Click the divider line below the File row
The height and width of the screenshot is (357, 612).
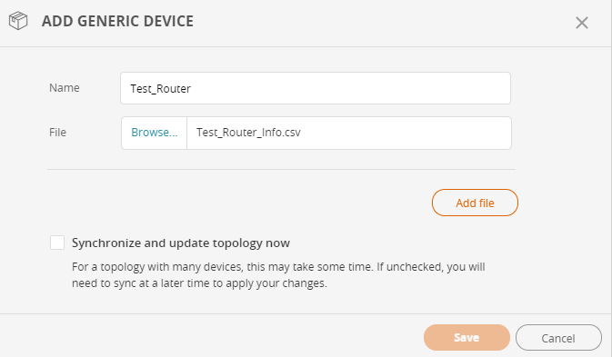point(281,170)
